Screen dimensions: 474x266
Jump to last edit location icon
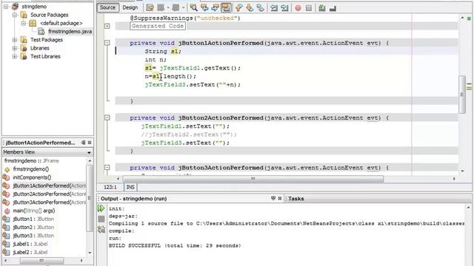[150, 8]
